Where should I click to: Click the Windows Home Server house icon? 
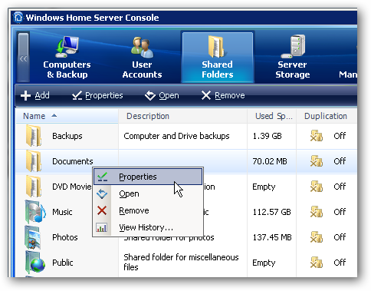pos(18,18)
